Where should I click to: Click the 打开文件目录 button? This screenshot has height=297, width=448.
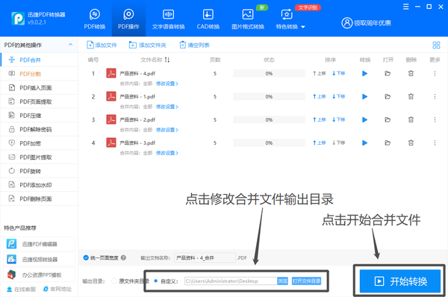click(306, 281)
